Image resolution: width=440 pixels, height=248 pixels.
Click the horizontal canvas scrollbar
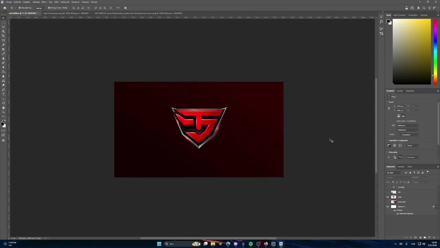click(x=209, y=238)
